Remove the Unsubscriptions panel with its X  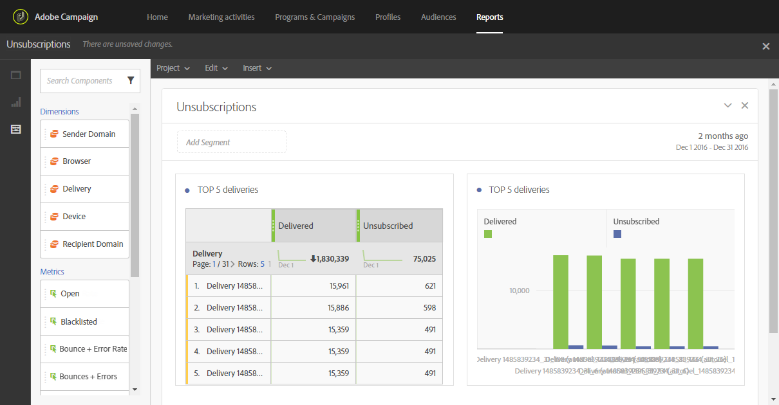[x=745, y=105]
